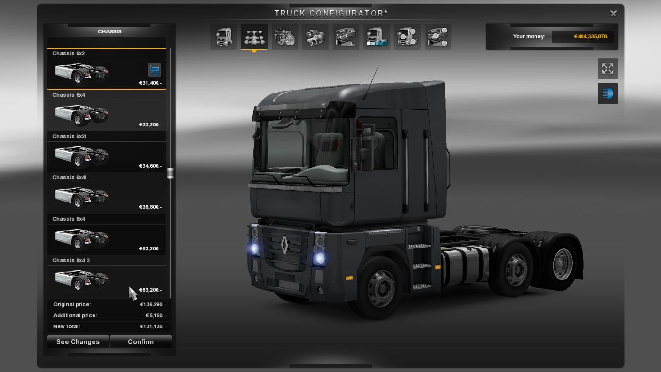Click the See Changes button

pos(78,342)
